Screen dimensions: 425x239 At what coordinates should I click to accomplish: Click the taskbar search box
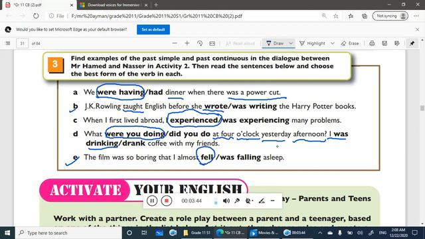(68, 233)
